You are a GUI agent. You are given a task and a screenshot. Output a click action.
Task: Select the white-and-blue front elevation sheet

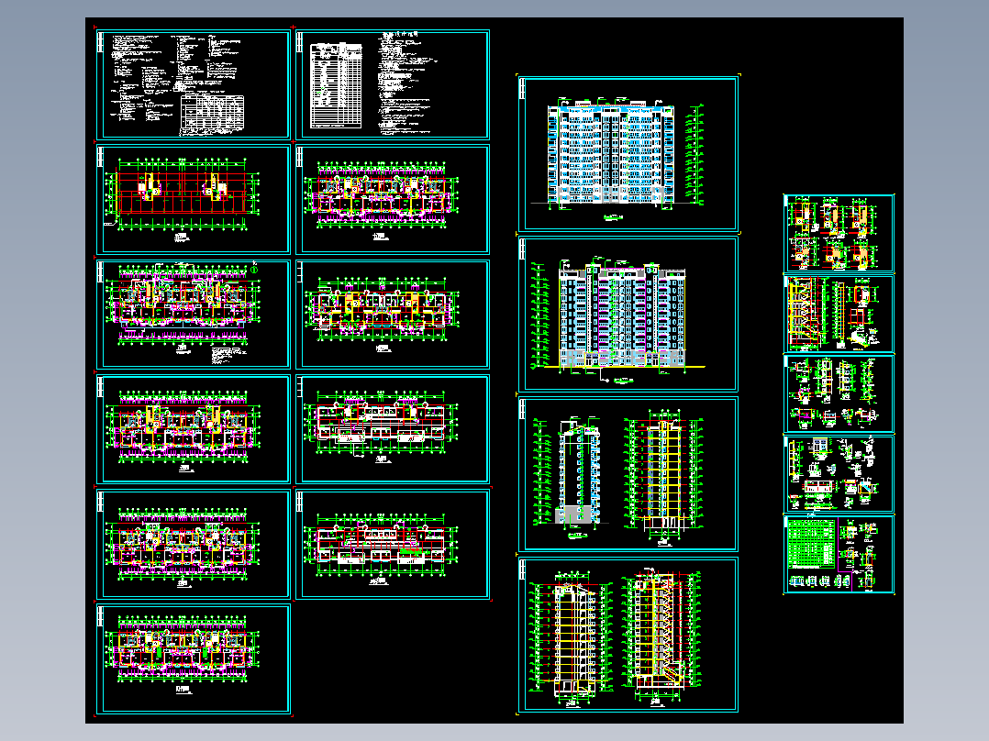pyautogui.click(x=628, y=154)
